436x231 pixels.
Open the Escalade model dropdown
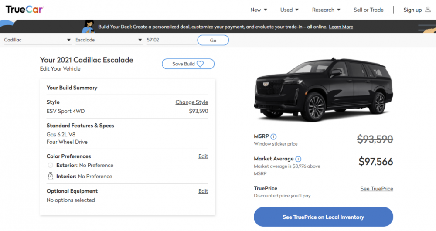pos(109,40)
